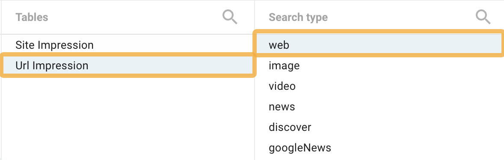Image resolution: width=504 pixels, height=160 pixels.
Task: Open the search icon in Search type panel
Action: pos(483,17)
